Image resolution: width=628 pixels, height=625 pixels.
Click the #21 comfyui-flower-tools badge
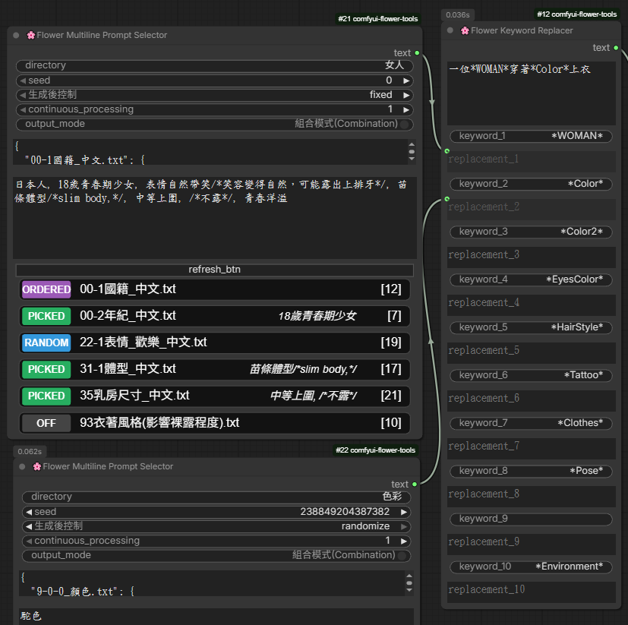coord(377,19)
